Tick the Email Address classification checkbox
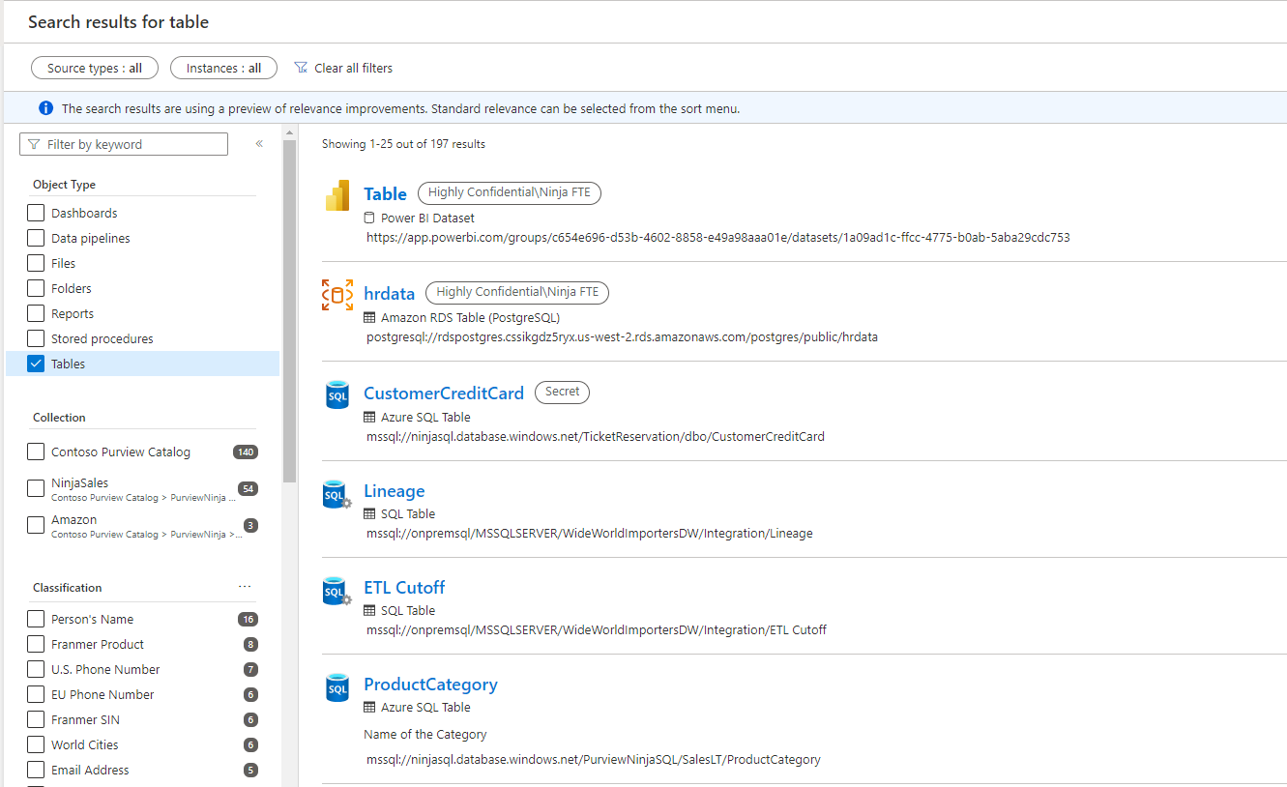1287x787 pixels. (36, 770)
